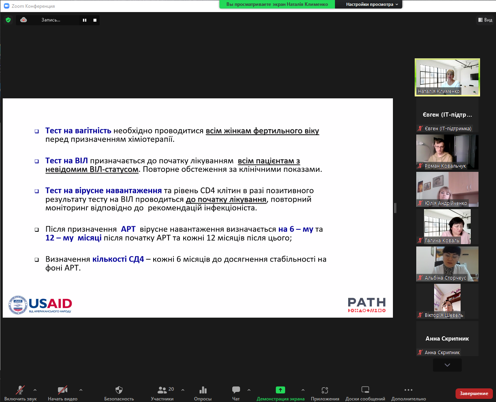Open the More (Дополнительно) menu
496x402 pixels.
click(408, 390)
